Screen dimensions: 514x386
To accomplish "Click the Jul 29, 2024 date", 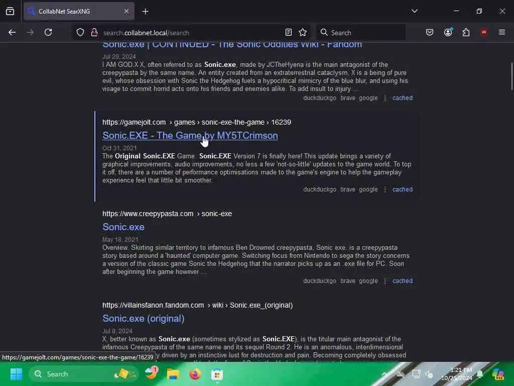I will click(119, 56).
